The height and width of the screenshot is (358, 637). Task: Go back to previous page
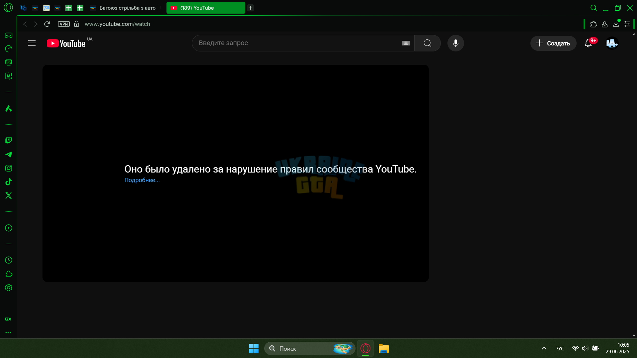click(x=25, y=24)
